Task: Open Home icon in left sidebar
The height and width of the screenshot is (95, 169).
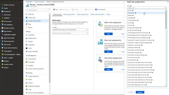Action: coord(2,8)
